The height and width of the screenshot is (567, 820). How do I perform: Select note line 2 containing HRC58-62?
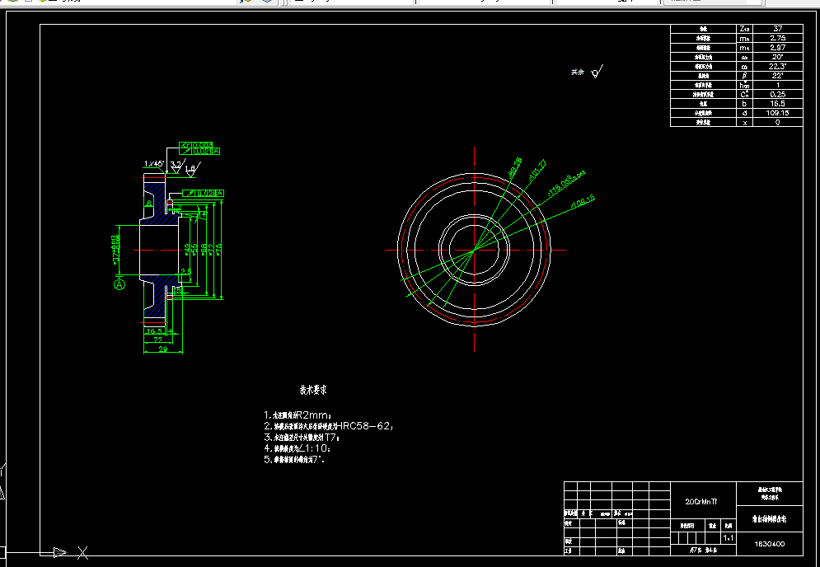coord(329,426)
